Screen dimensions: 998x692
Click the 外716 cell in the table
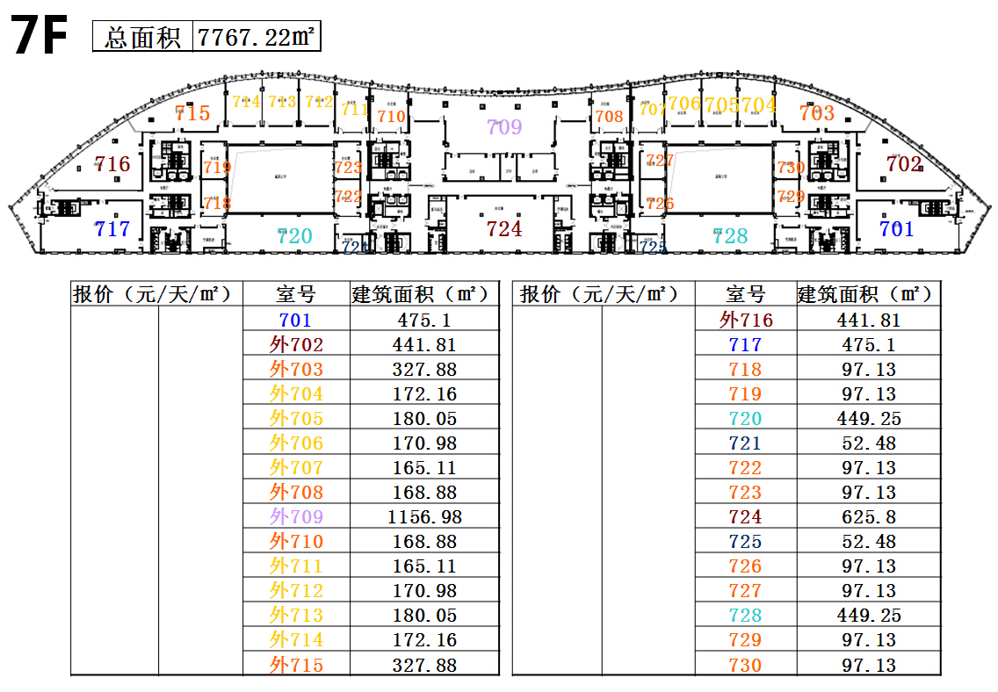pyautogui.click(x=745, y=321)
